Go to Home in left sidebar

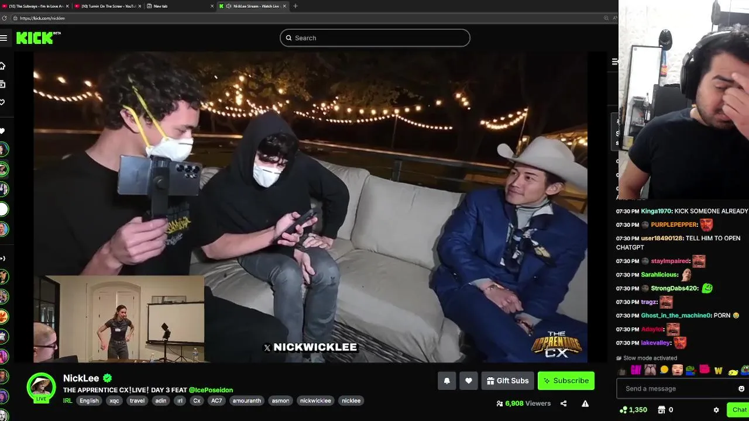(x=3, y=65)
